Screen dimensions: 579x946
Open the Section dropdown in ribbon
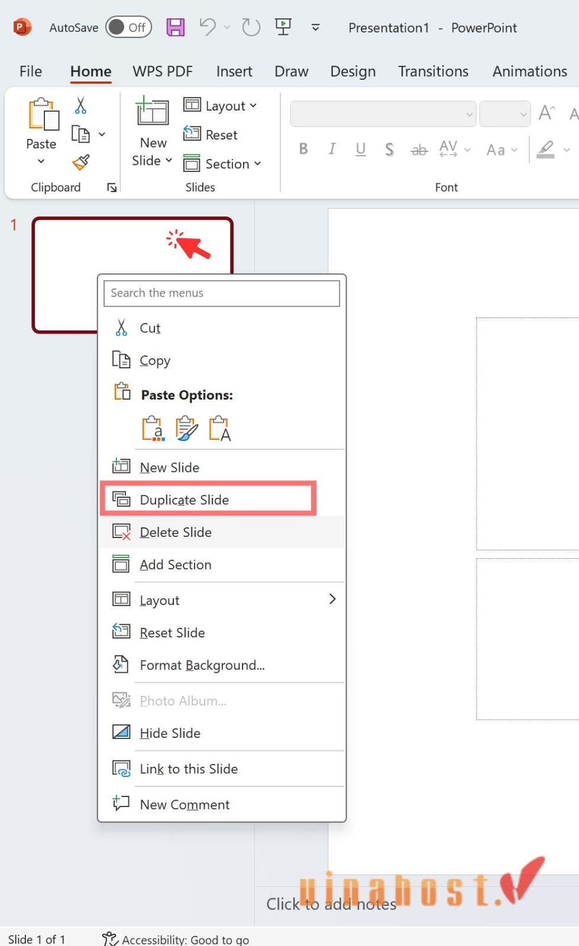click(x=222, y=163)
